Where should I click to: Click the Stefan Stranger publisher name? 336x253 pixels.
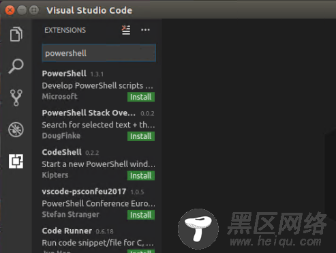(x=71, y=214)
